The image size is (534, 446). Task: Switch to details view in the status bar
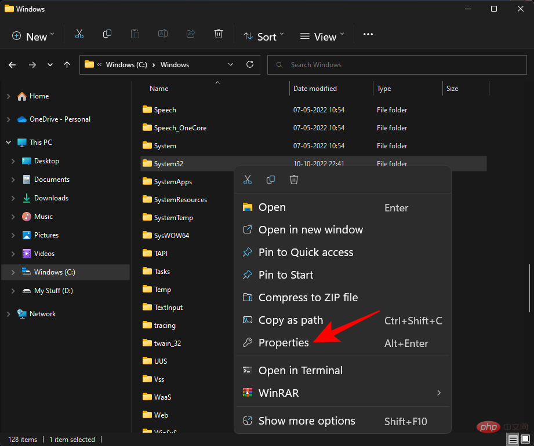tap(513, 439)
